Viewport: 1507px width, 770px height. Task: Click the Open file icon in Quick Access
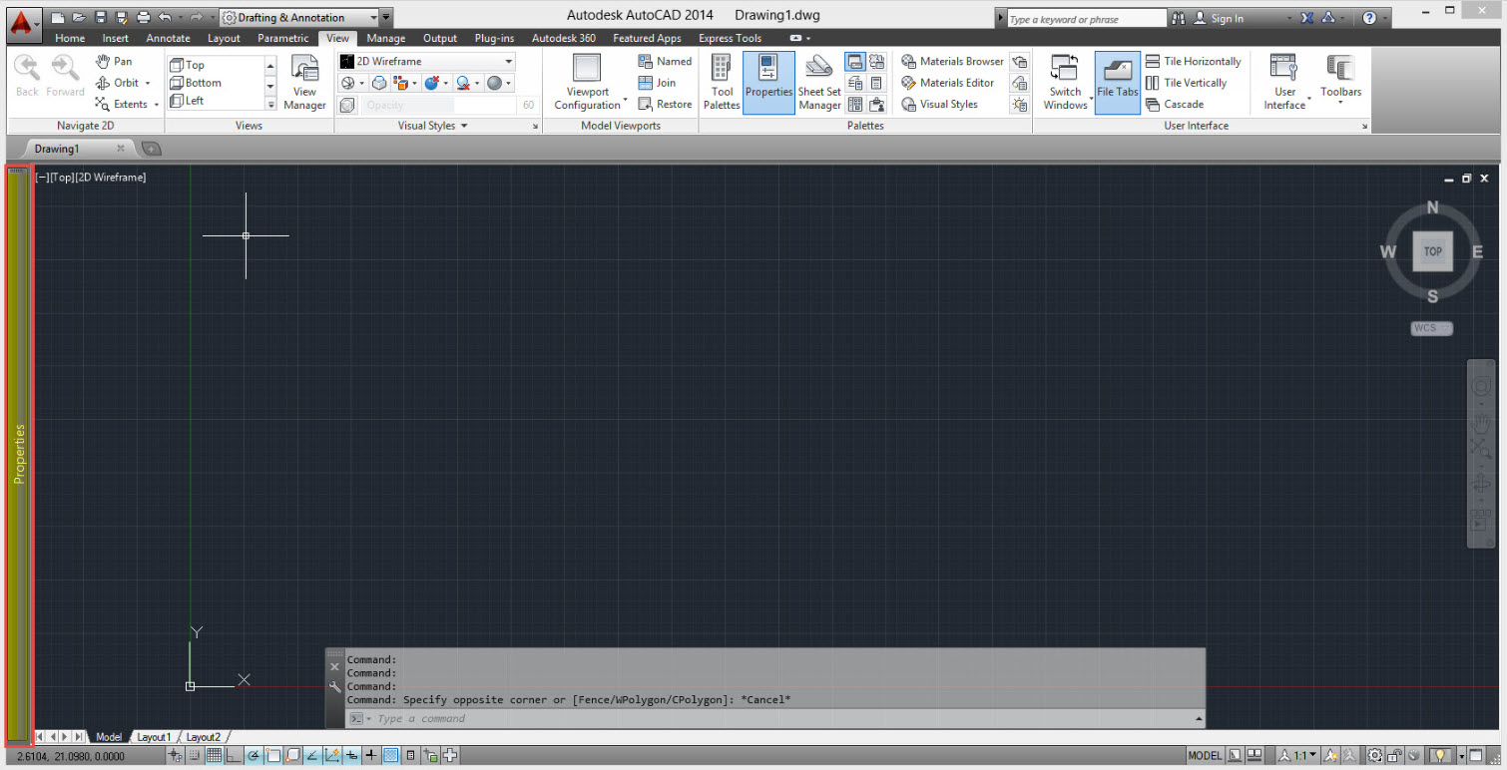click(x=79, y=18)
